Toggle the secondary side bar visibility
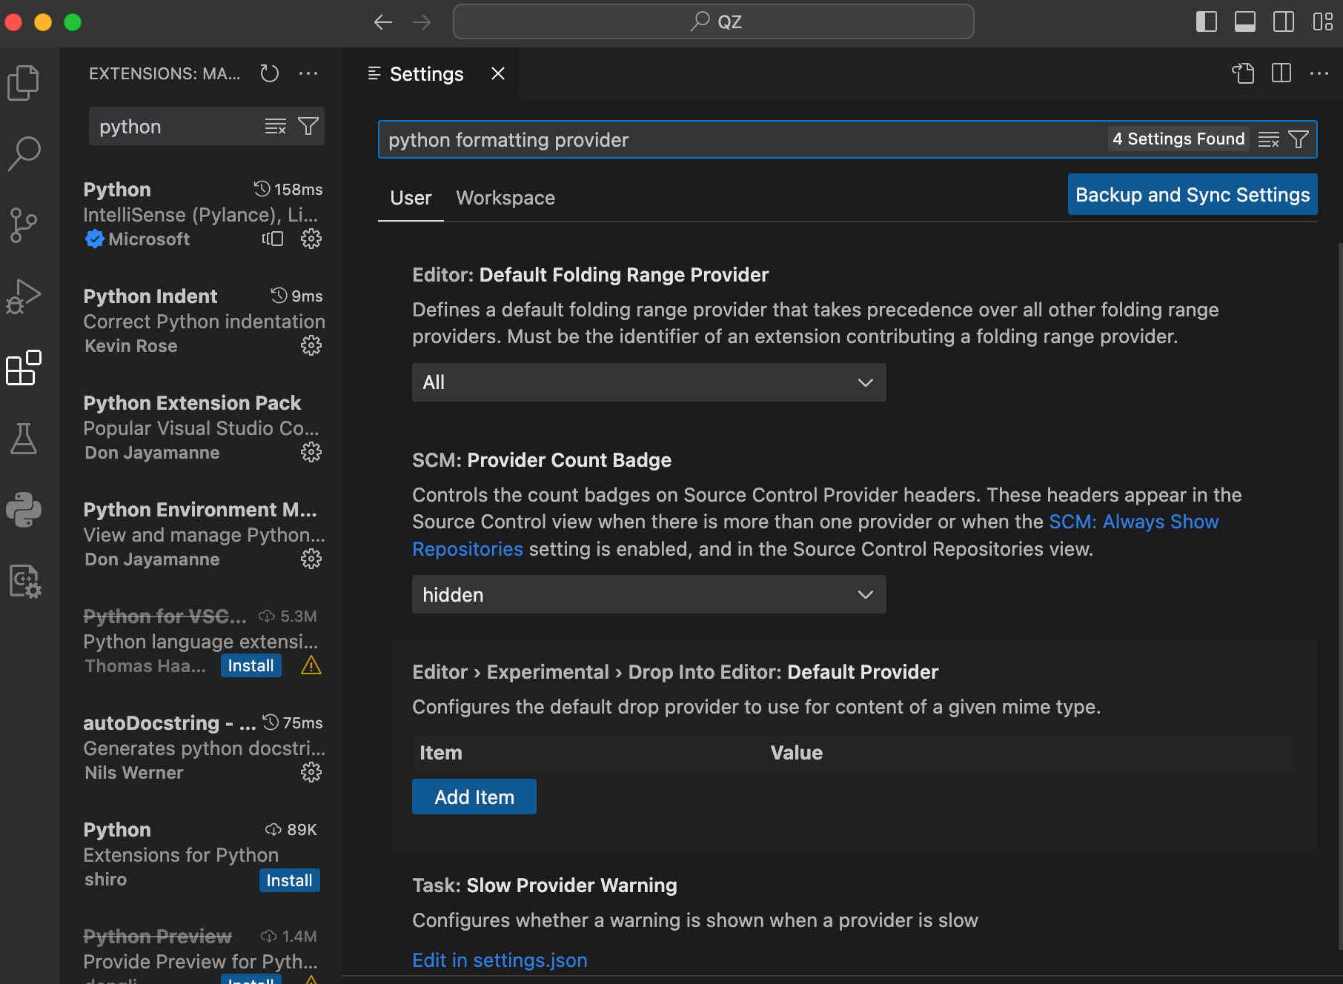This screenshot has width=1343, height=984. pos(1283,21)
